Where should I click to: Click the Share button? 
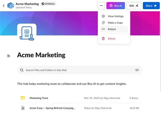[x=151, y=6]
